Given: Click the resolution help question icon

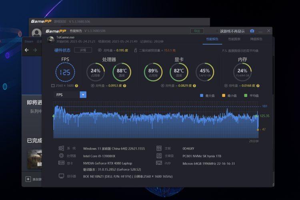Looking at the screenshot, I should [x=76, y=86].
